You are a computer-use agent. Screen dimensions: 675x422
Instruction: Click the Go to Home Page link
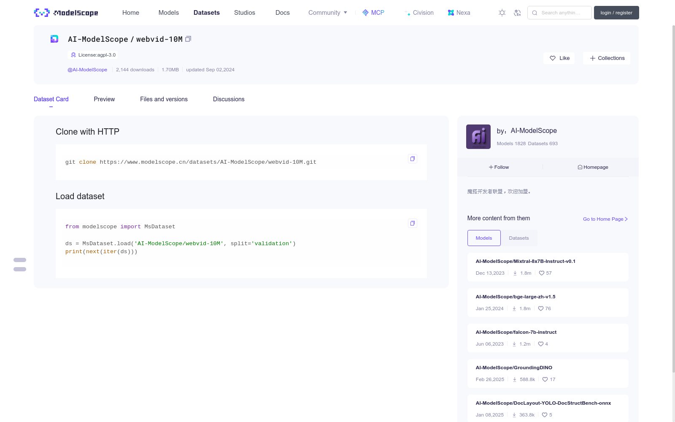click(605, 219)
